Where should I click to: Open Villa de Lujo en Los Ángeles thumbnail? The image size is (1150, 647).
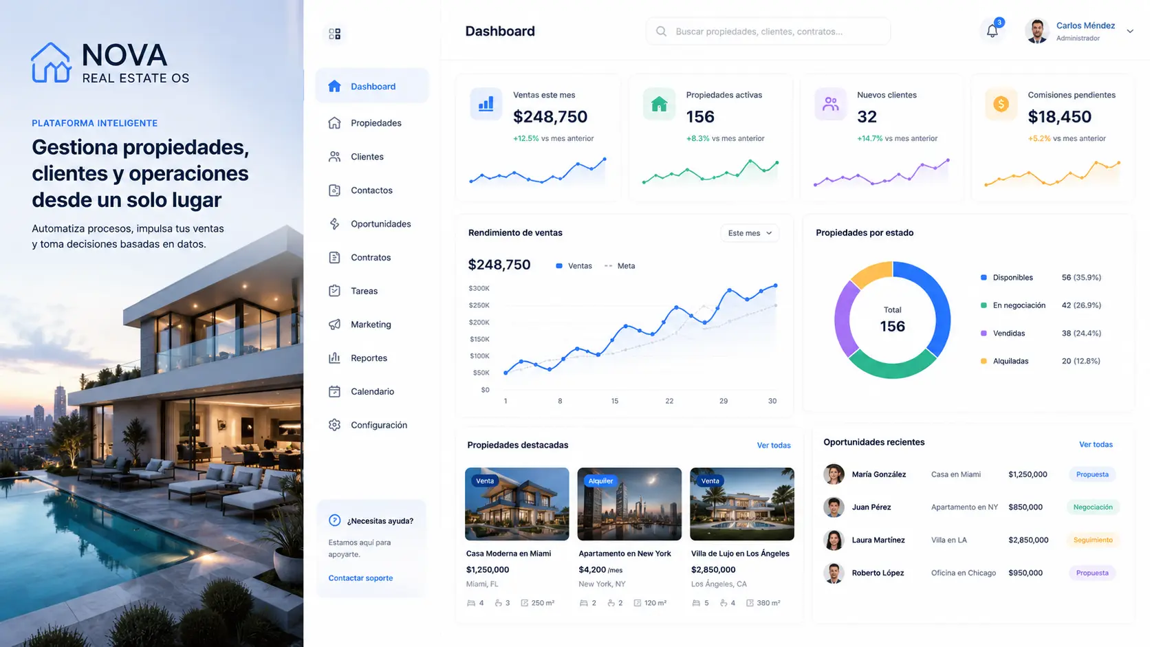(x=742, y=504)
